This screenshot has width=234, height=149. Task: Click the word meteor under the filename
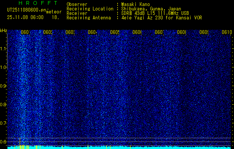(x=54, y=12)
